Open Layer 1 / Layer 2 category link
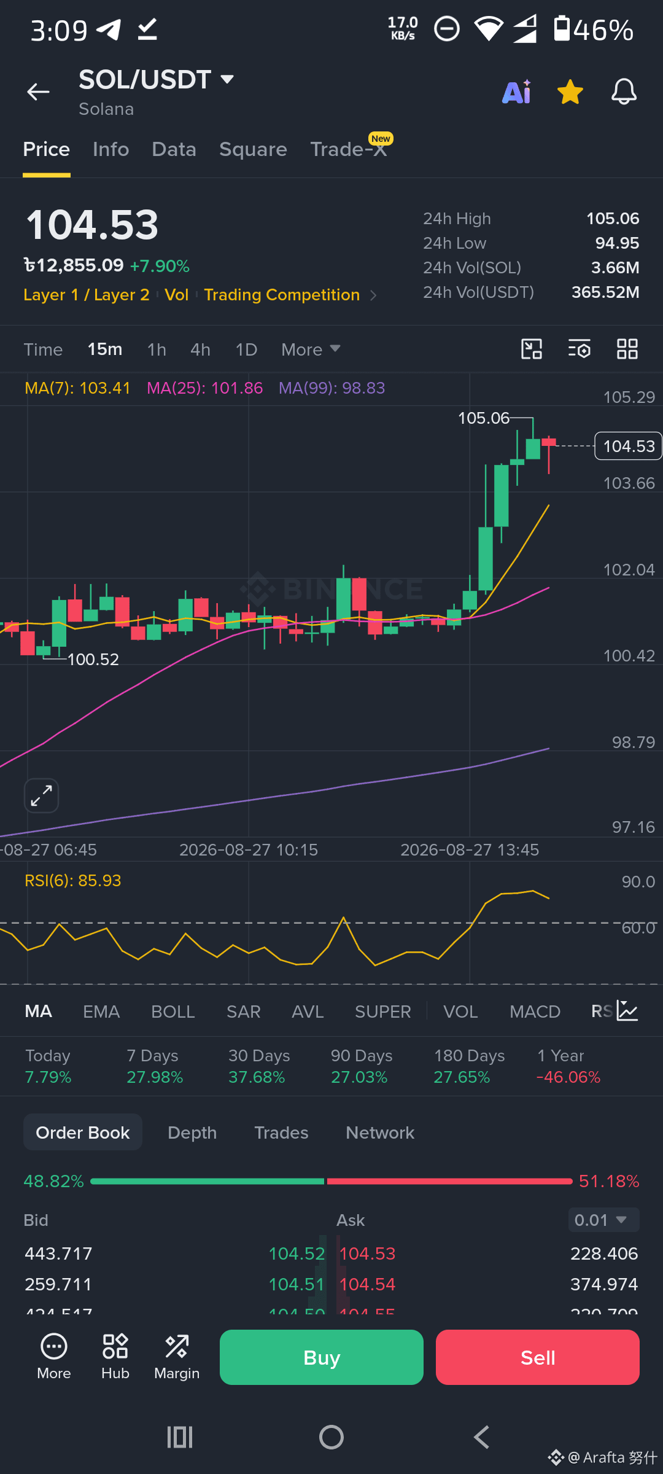Screen dimensions: 663x1474 pyautogui.click(x=87, y=295)
